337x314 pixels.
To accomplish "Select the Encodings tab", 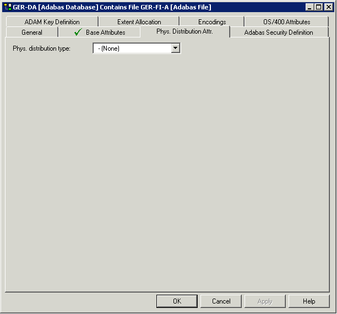I will [x=212, y=22].
